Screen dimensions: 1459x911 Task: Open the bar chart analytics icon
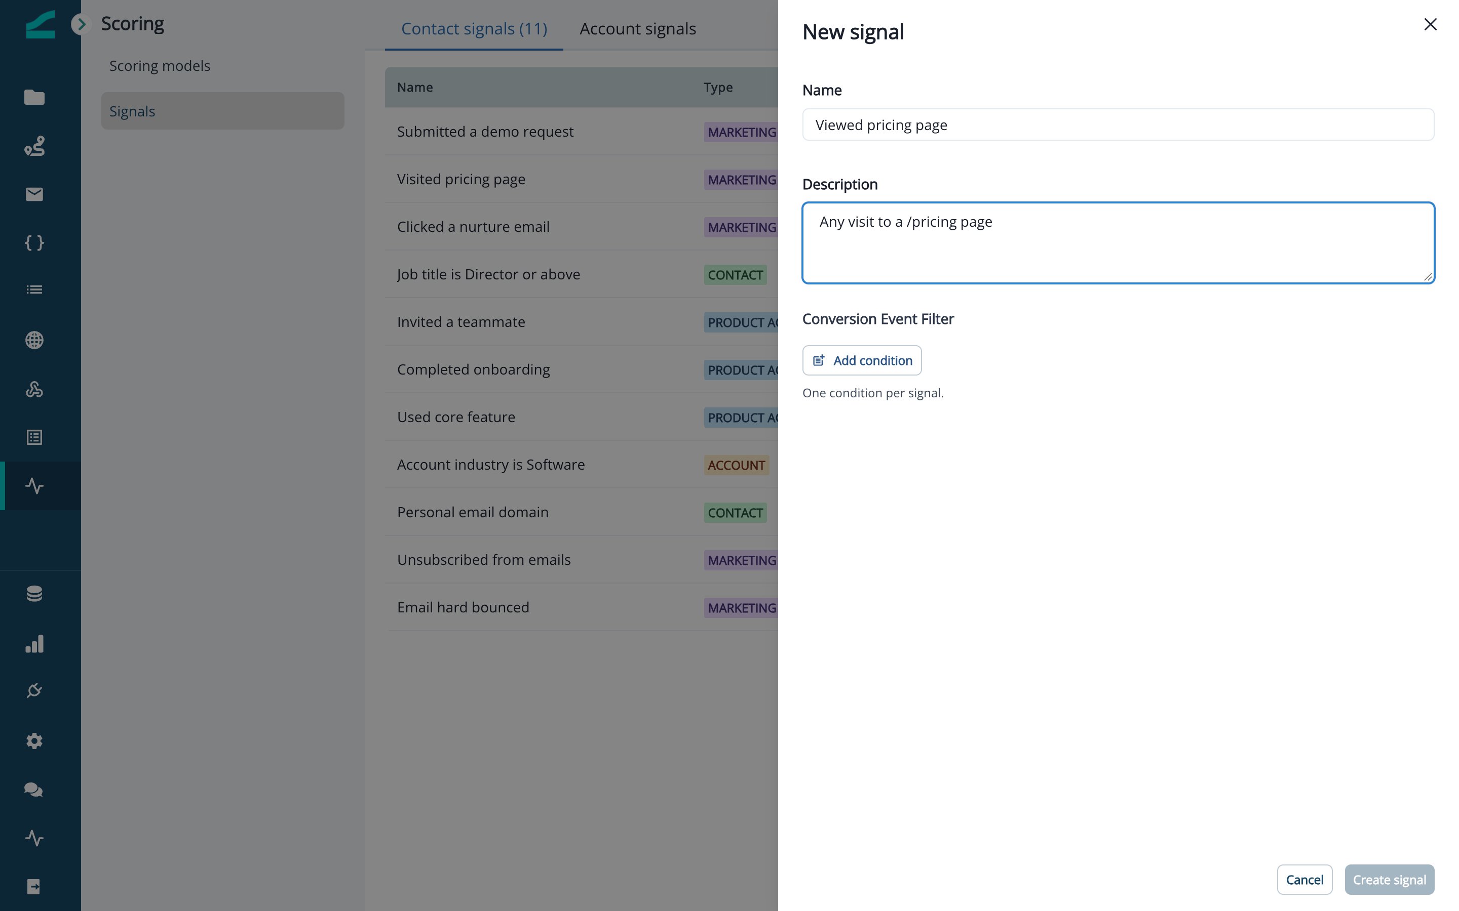pos(34,643)
